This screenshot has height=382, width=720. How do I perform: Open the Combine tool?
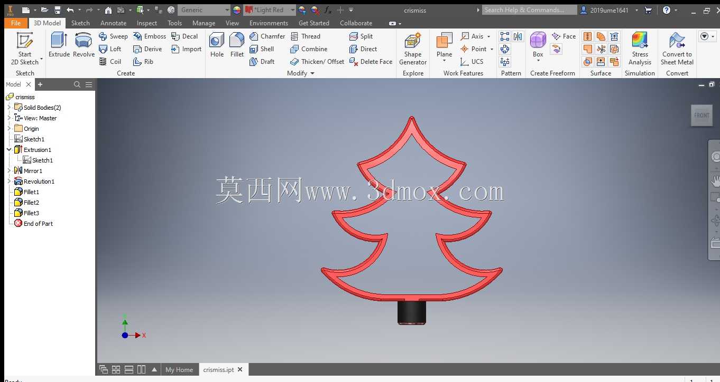[x=309, y=49]
